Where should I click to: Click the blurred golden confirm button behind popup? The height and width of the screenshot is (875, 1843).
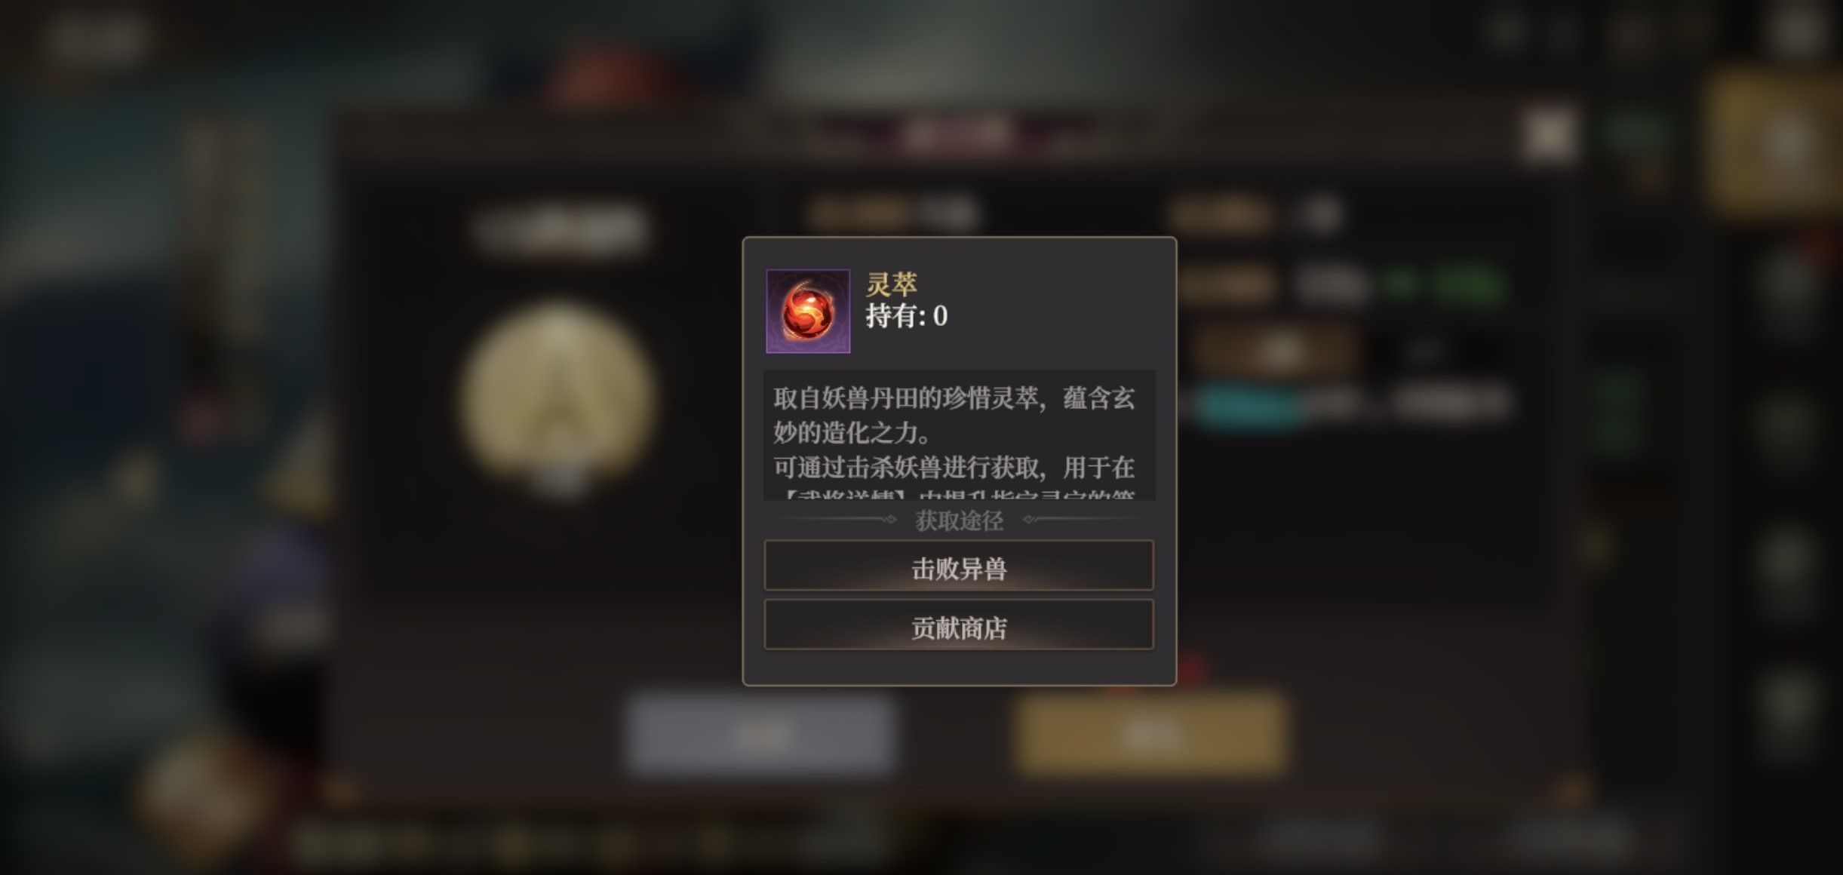point(1150,733)
